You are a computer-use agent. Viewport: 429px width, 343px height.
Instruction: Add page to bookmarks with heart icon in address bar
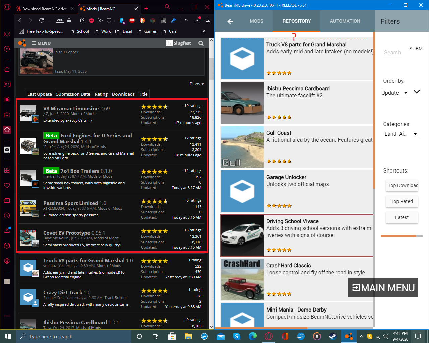coord(109,20)
